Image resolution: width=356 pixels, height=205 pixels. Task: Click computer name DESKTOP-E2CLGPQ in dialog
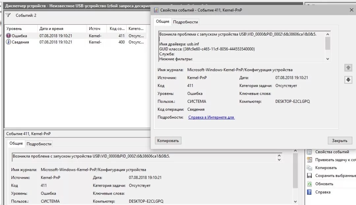tap(292, 102)
